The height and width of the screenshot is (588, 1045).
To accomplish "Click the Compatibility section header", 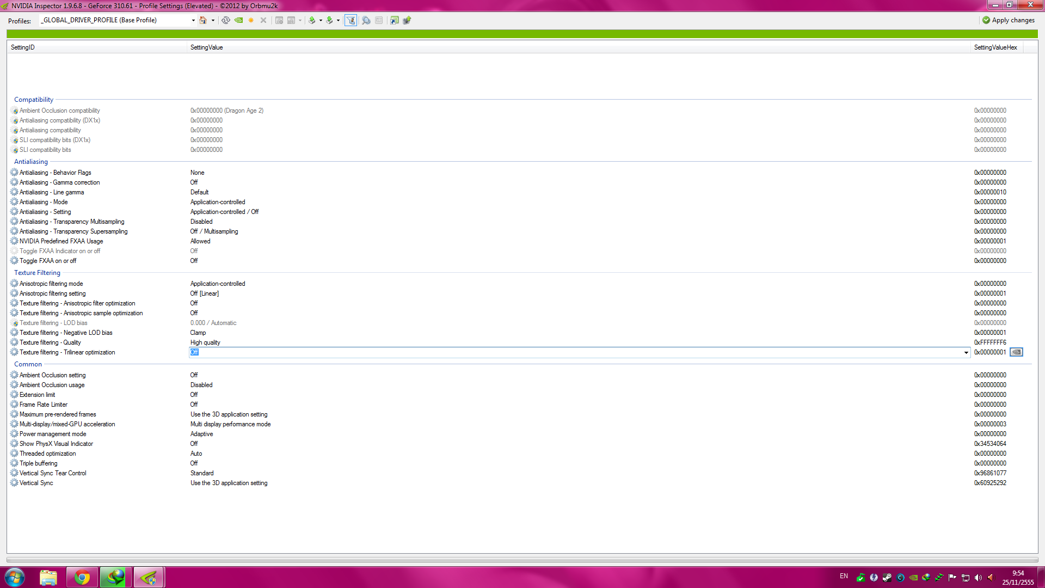I will [34, 100].
